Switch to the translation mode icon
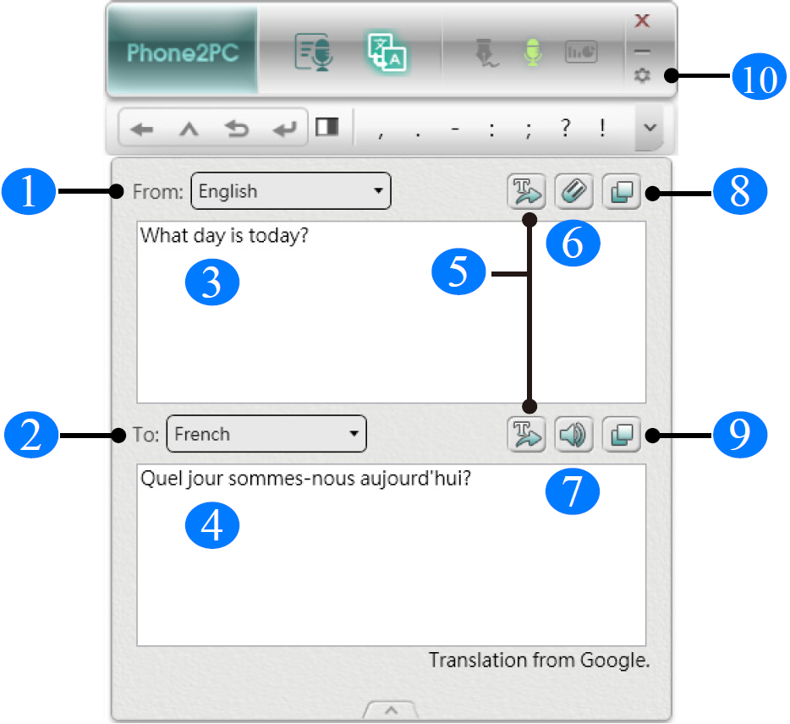This screenshot has height=724, width=790. (x=387, y=52)
